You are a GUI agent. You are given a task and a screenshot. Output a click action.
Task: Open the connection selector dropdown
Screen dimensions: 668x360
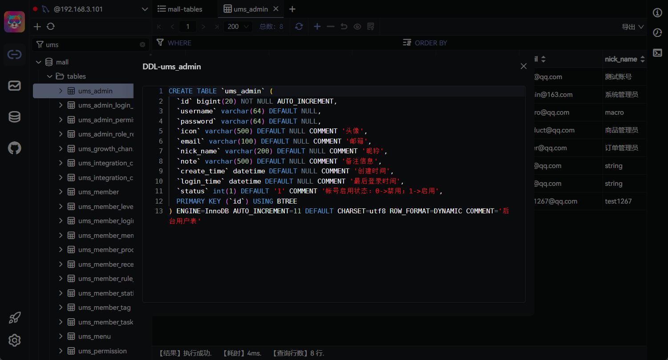pyautogui.click(x=145, y=9)
